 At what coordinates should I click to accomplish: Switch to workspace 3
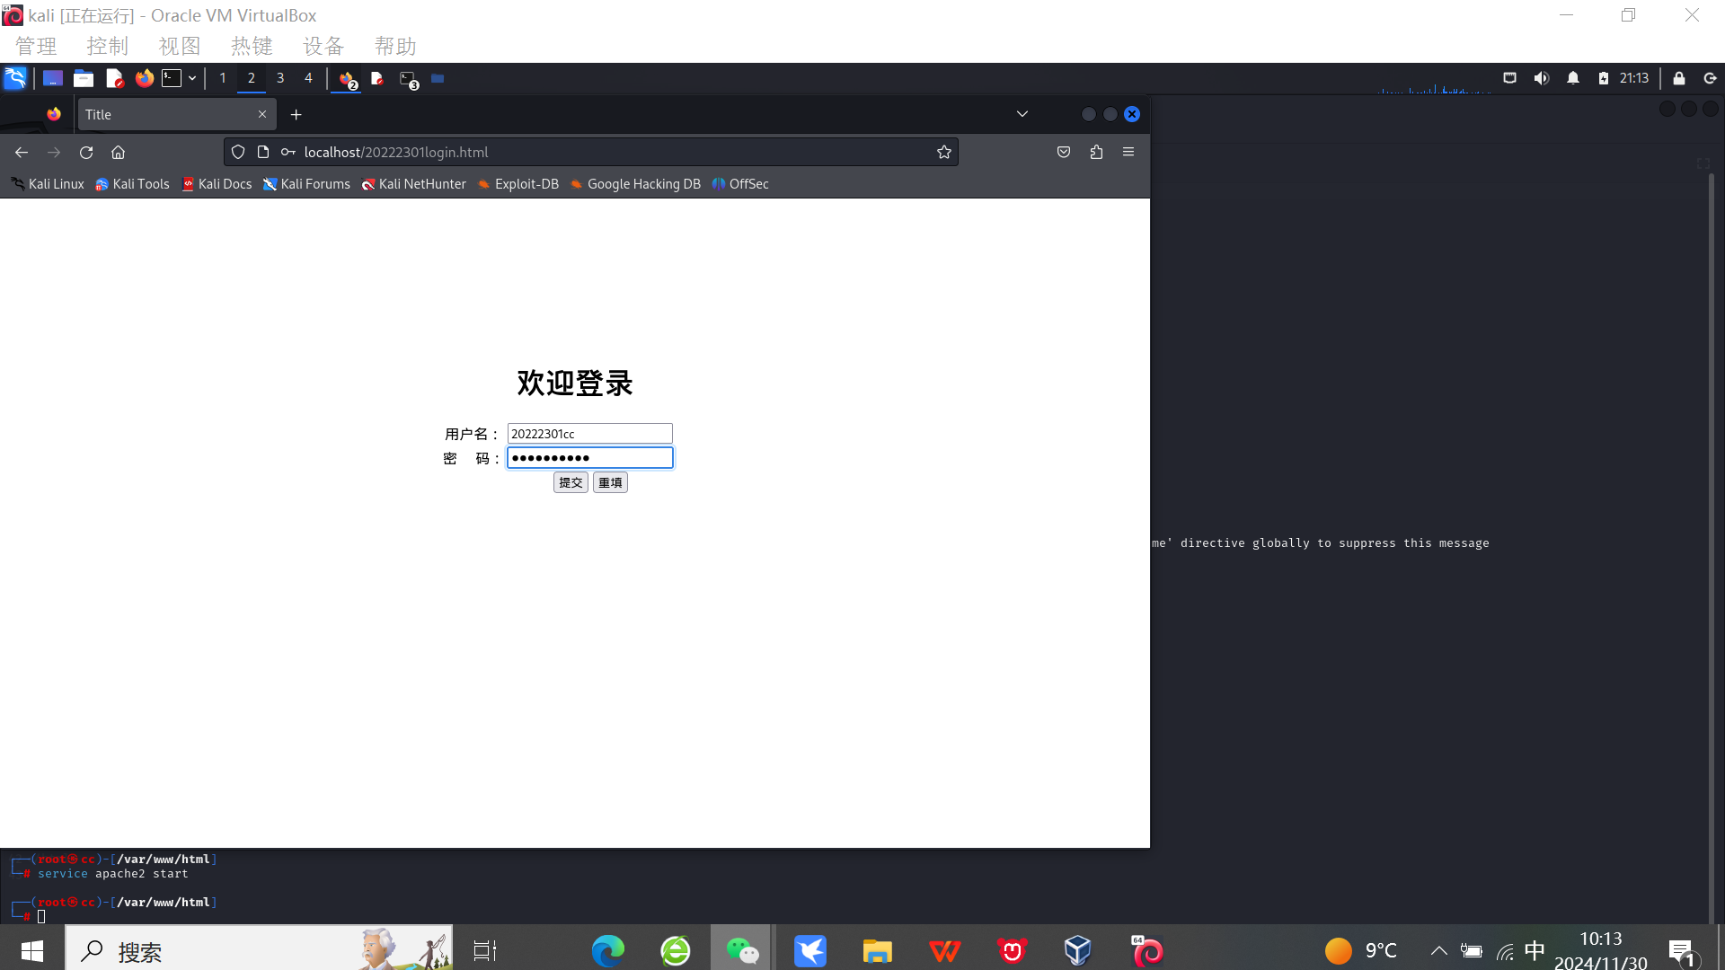[280, 78]
